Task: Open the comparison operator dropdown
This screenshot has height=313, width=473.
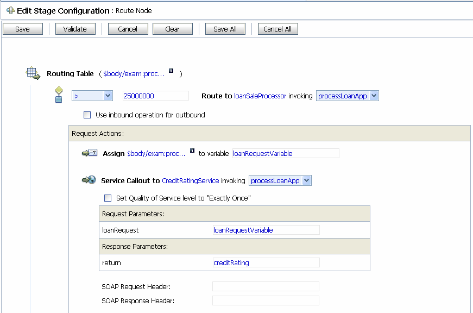Action: 92,96
